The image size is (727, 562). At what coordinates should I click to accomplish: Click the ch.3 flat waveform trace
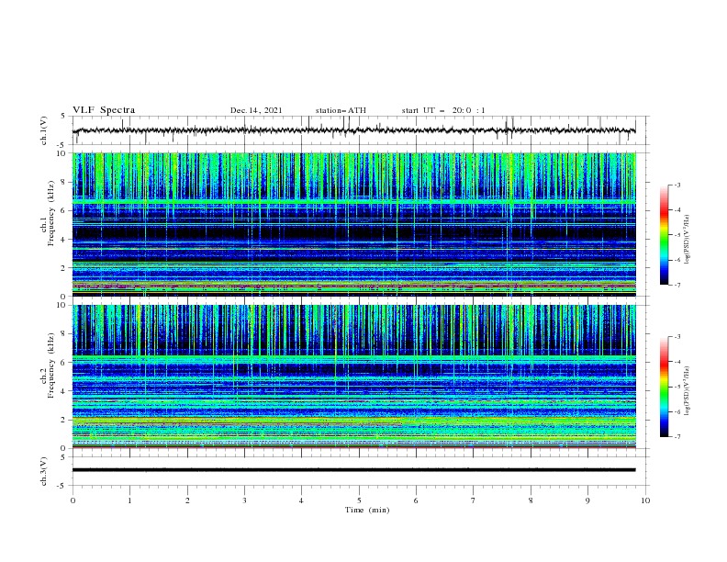(353, 470)
